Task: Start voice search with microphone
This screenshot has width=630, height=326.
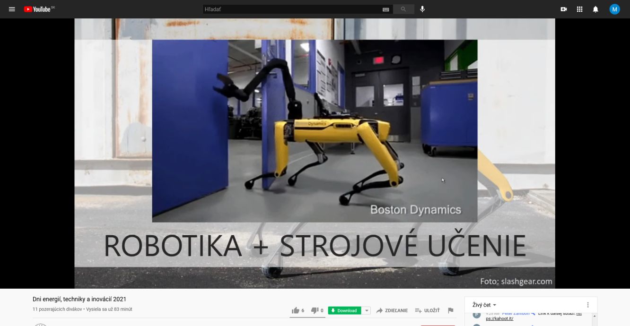Action: 422,9
